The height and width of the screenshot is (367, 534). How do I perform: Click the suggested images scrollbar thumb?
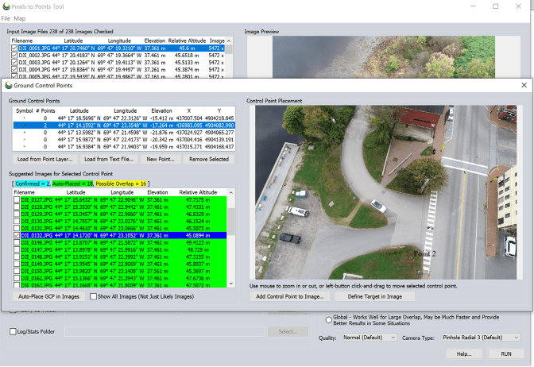[x=231, y=222]
